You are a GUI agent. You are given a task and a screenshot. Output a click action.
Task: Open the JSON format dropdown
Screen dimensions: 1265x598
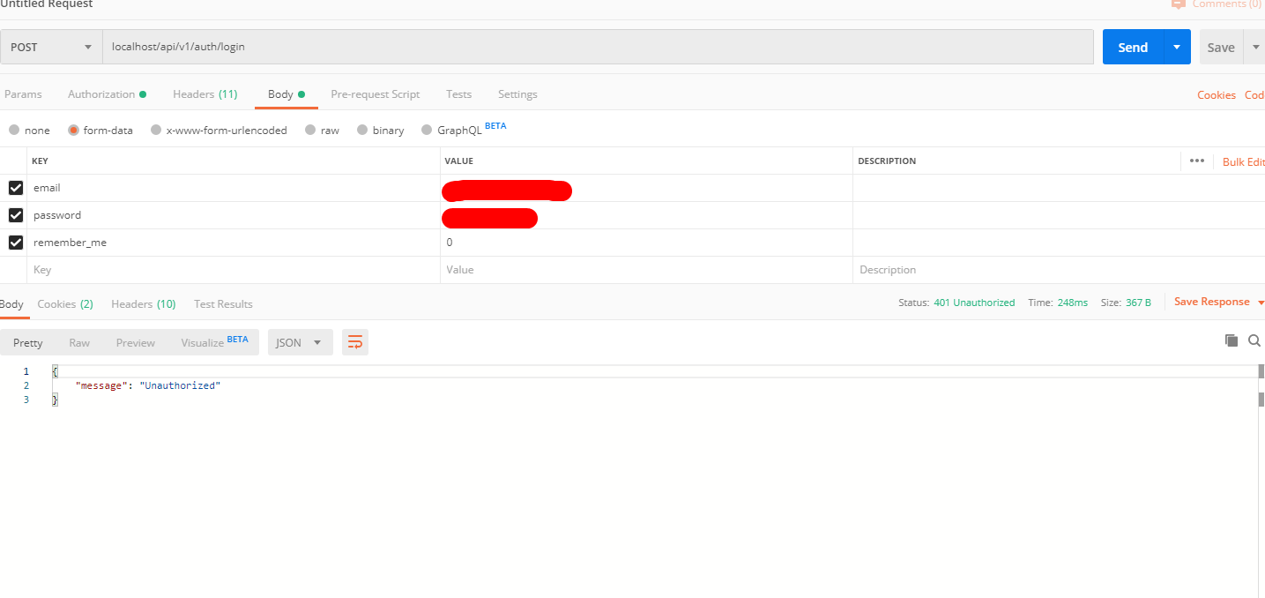pos(300,343)
